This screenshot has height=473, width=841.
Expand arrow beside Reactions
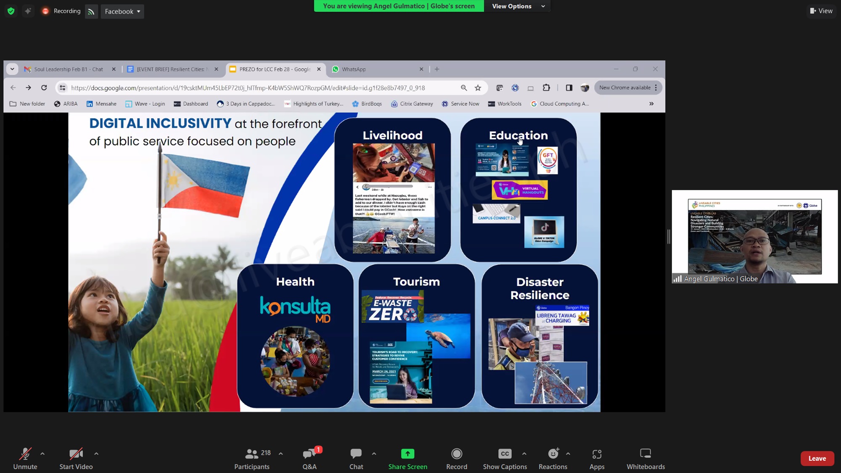click(x=568, y=454)
